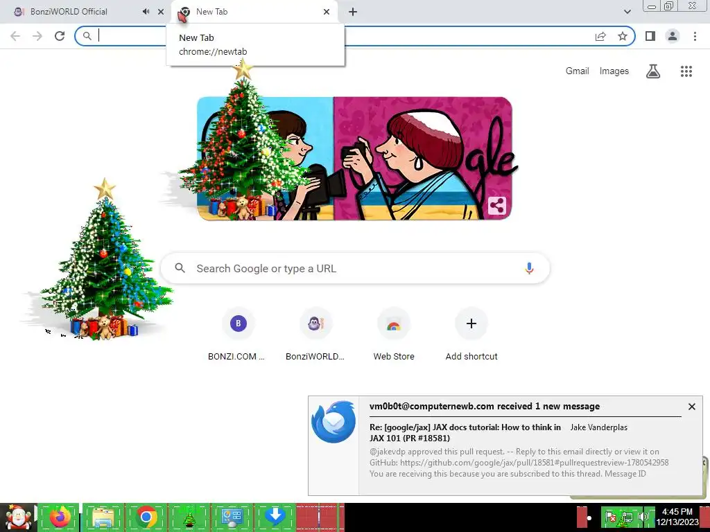Open the taskbar clock showing 4:45 PM
710x532 pixels.
[x=677, y=517]
